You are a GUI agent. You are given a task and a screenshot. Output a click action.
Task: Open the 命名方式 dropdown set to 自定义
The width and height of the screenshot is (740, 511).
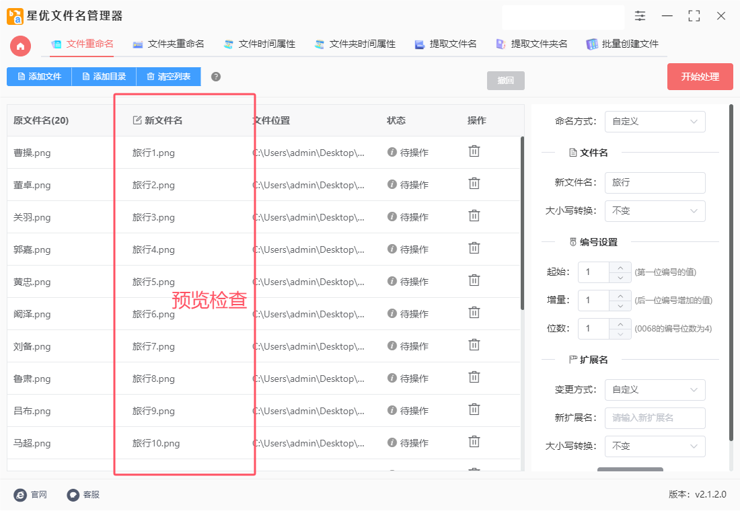[655, 122]
